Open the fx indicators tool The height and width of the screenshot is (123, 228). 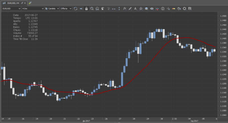click(x=125, y=9)
